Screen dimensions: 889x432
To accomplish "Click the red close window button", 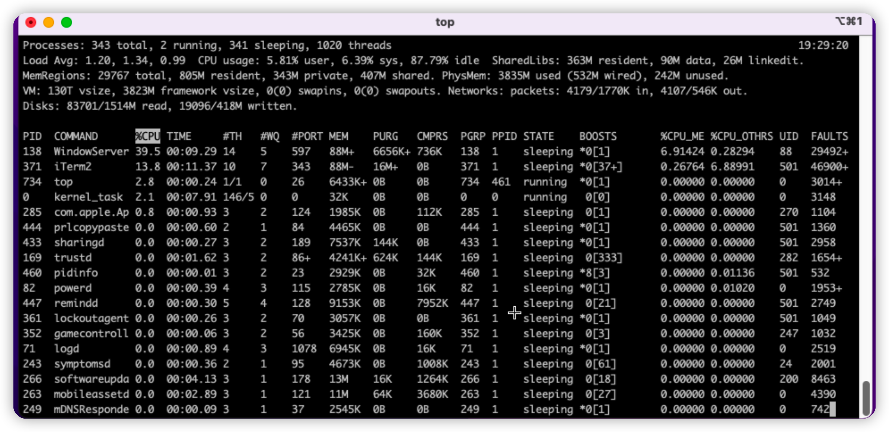I will coord(31,22).
